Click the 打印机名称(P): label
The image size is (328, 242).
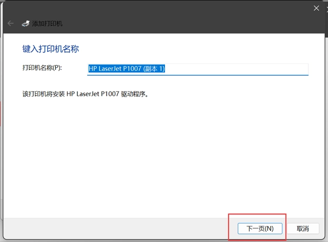[42, 68]
